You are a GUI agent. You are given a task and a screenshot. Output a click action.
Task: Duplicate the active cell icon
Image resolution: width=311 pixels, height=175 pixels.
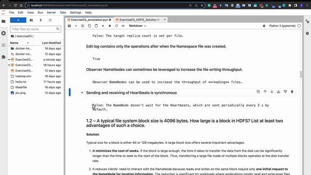point(258,92)
